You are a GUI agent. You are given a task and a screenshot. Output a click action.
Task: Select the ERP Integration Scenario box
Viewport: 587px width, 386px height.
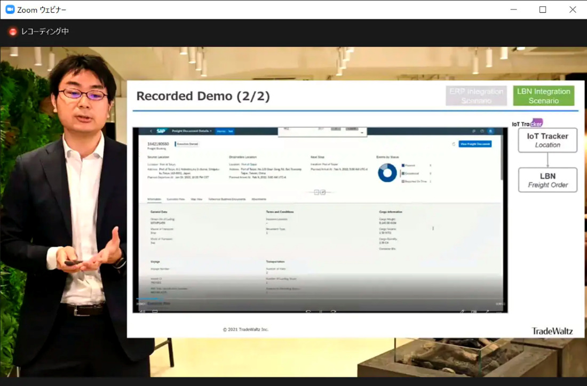coord(476,96)
